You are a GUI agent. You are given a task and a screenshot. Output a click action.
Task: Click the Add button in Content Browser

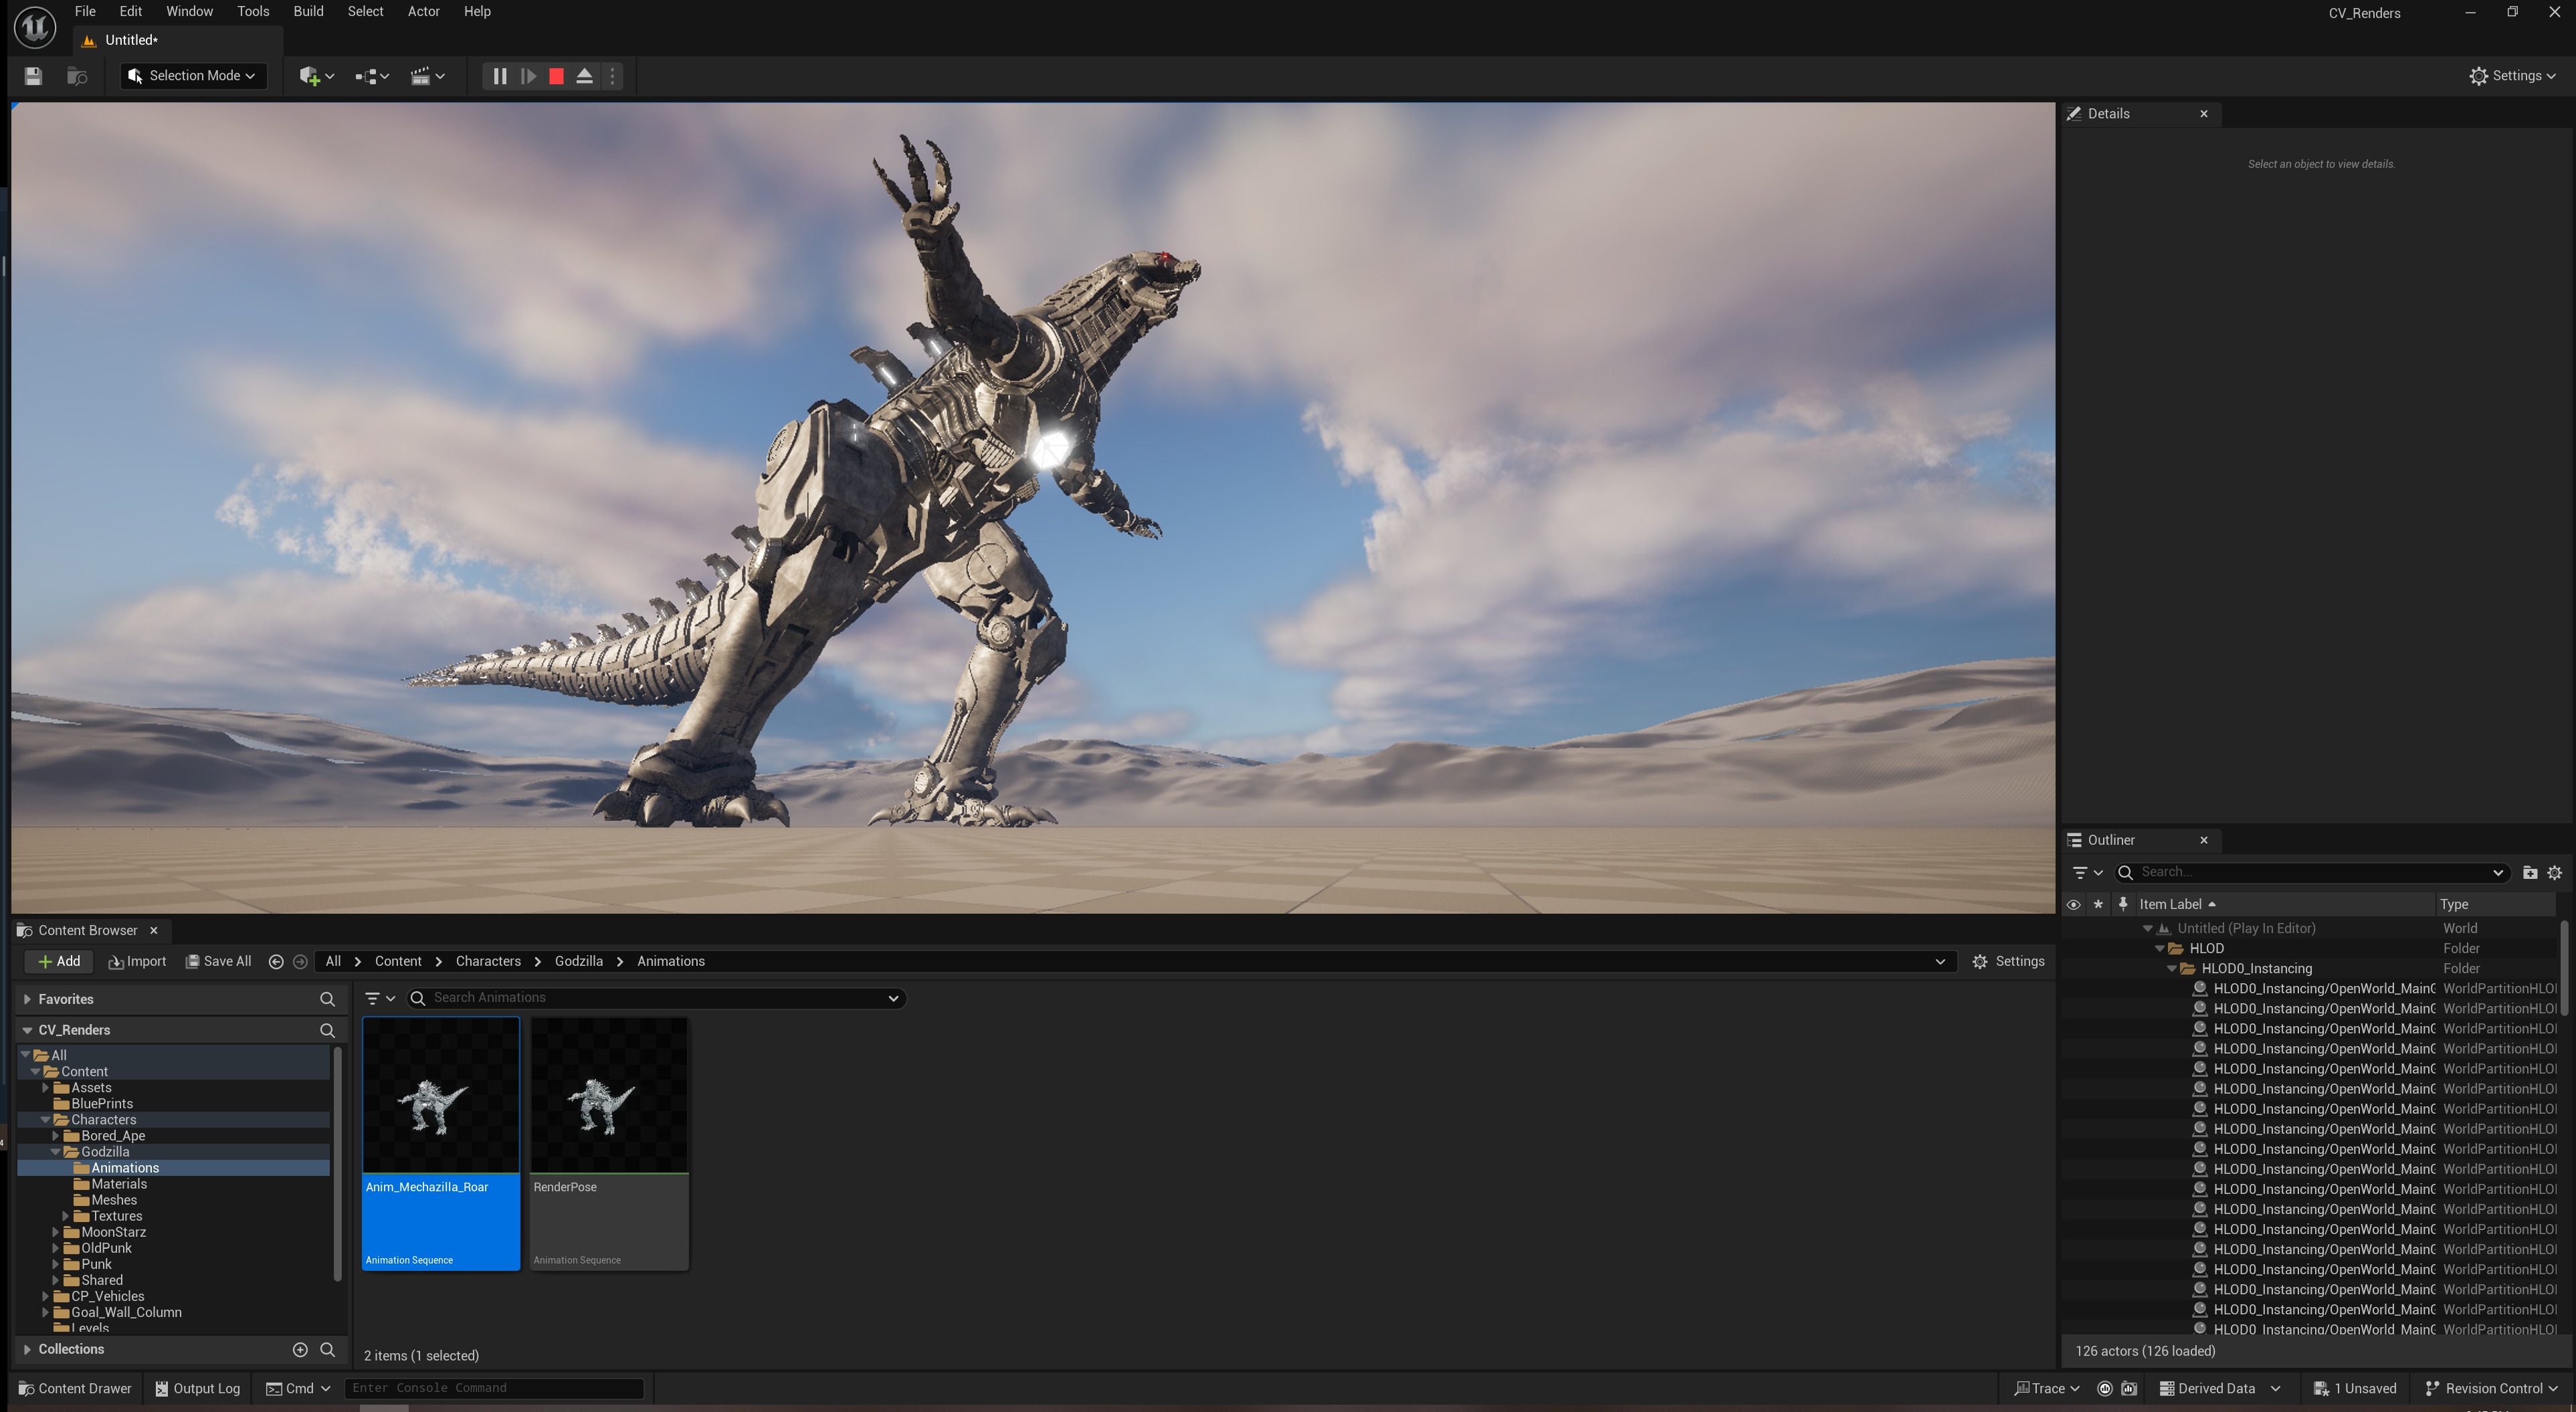tap(58, 962)
